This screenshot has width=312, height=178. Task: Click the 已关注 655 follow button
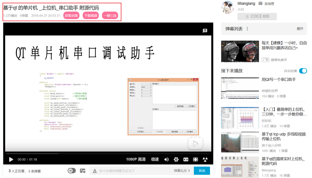coord(257,16)
